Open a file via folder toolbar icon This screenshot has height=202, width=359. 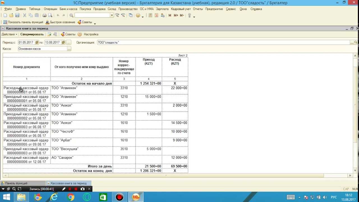click(11, 15)
